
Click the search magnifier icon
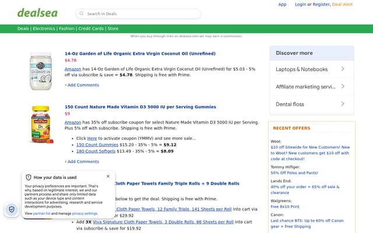click(82, 13)
